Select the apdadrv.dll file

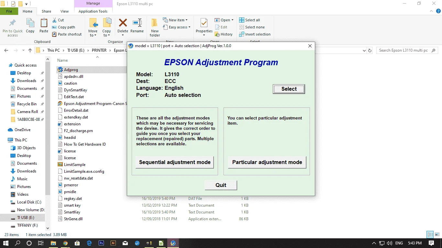73,77
